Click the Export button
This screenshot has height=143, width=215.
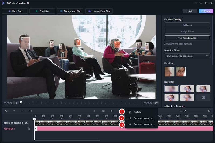(x=206, y=11)
